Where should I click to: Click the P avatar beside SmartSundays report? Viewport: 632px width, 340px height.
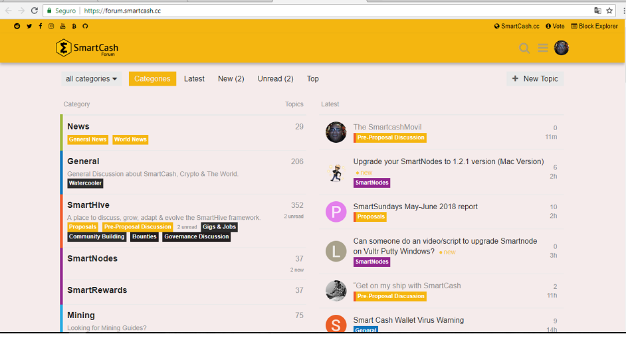[336, 211]
